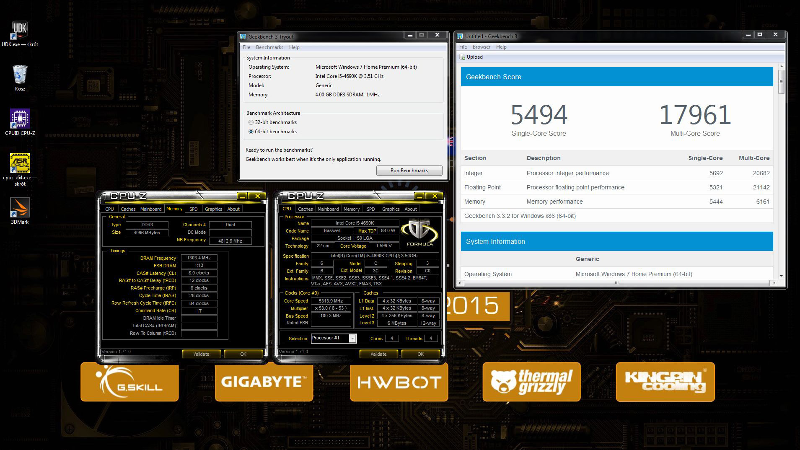Click OK in left CPU-Z memory window

pos(243,354)
